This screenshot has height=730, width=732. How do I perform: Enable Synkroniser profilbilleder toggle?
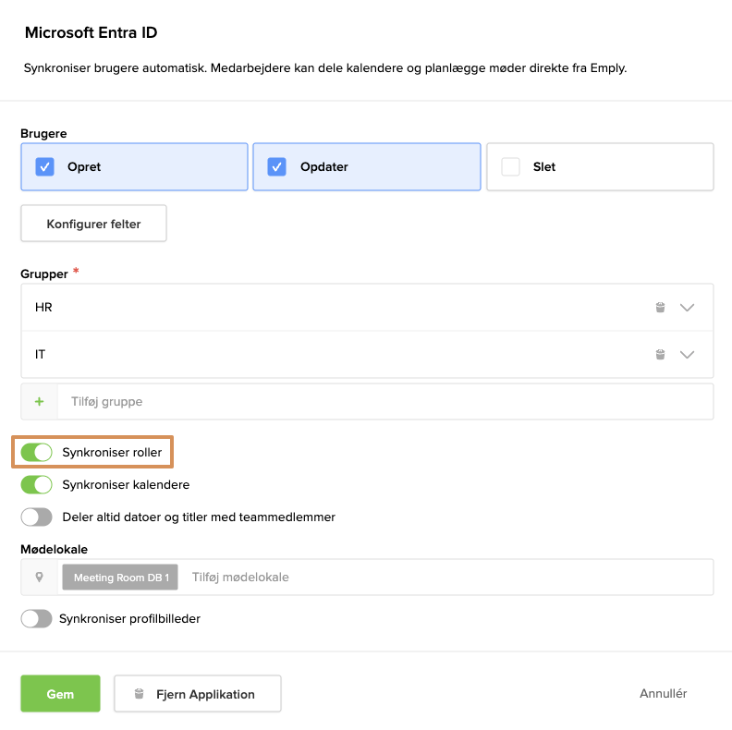point(37,618)
